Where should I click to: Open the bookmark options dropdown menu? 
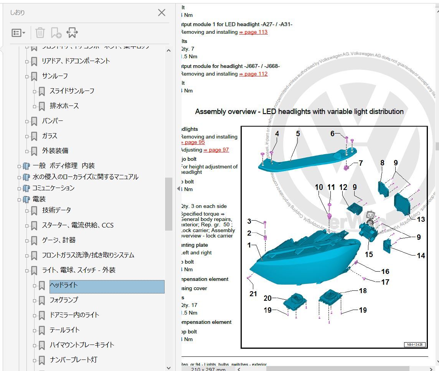(x=18, y=33)
